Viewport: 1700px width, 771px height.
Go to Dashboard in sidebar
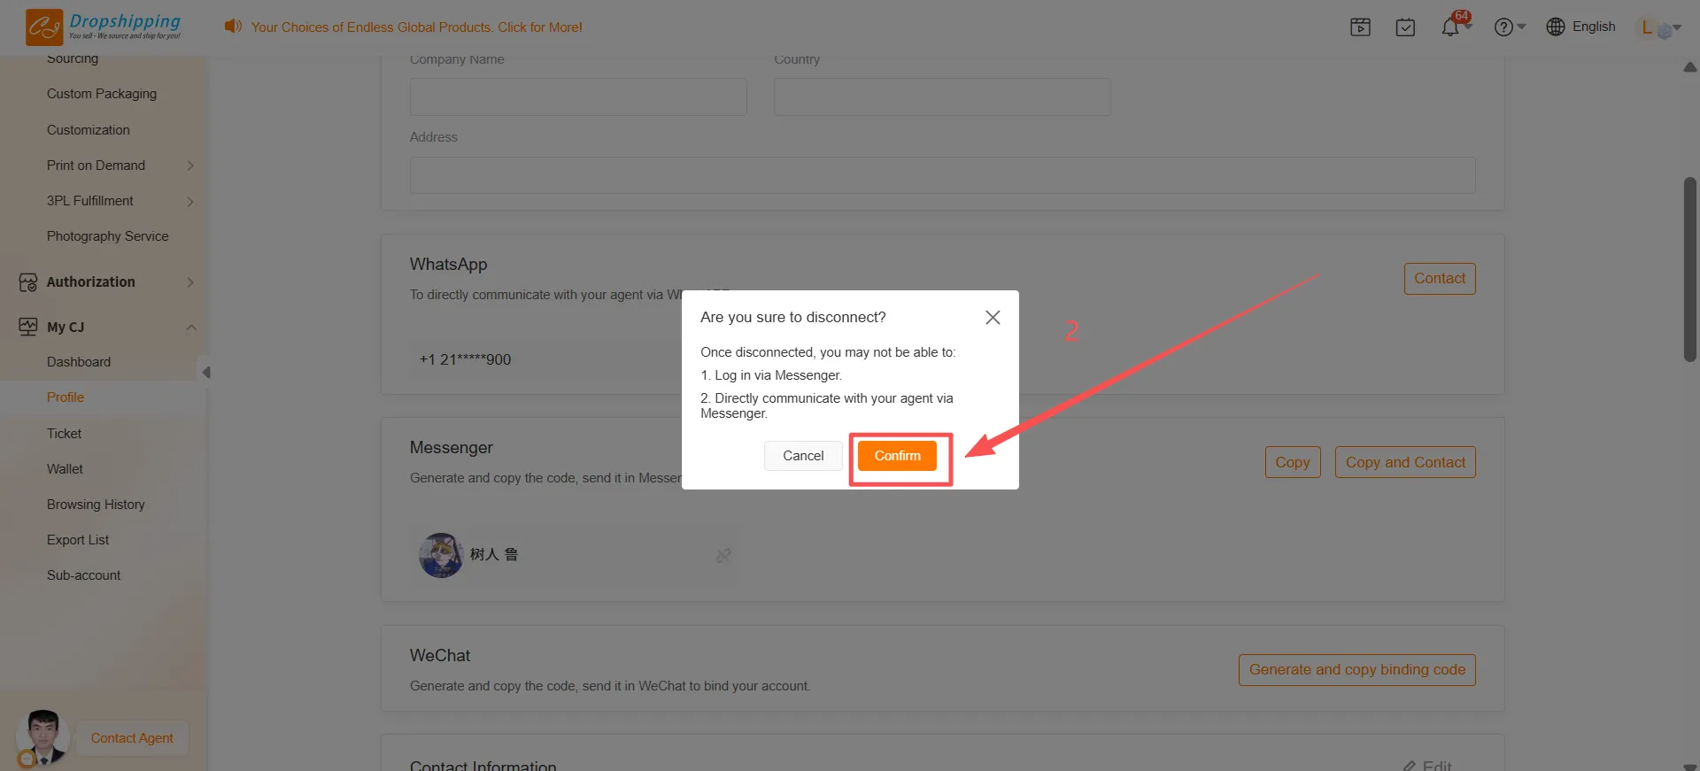click(x=79, y=362)
